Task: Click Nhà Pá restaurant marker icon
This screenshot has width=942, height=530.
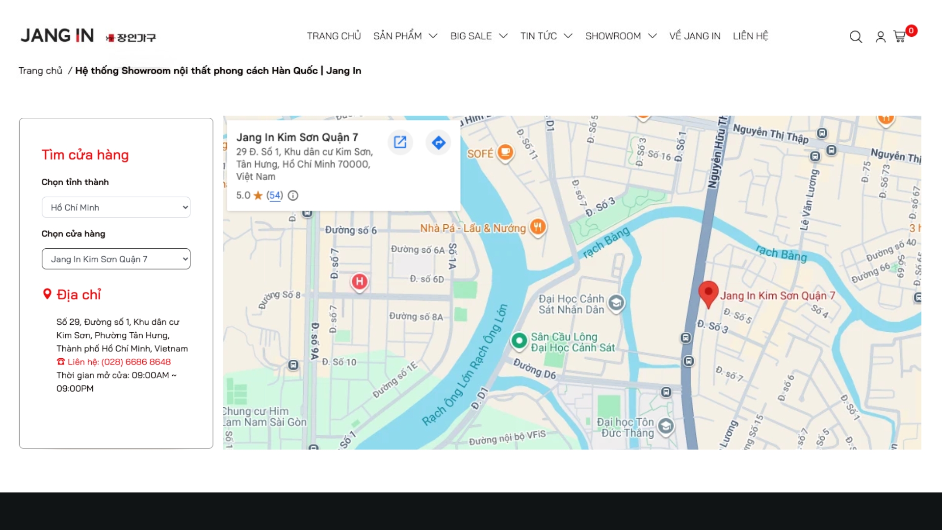Action: pyautogui.click(x=538, y=227)
